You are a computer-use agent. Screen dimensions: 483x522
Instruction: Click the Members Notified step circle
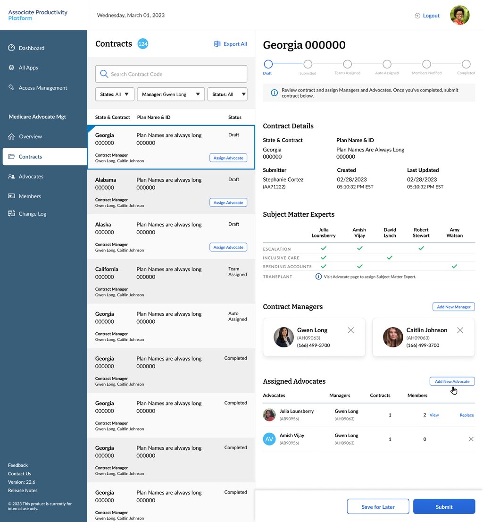426,64
